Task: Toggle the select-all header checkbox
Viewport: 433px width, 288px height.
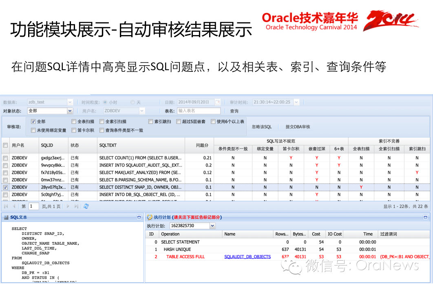Action: point(5,145)
